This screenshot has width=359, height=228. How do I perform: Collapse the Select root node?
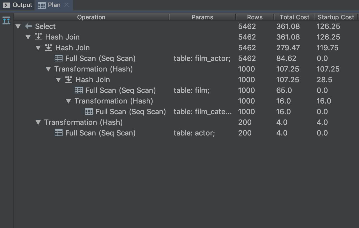coord(18,27)
